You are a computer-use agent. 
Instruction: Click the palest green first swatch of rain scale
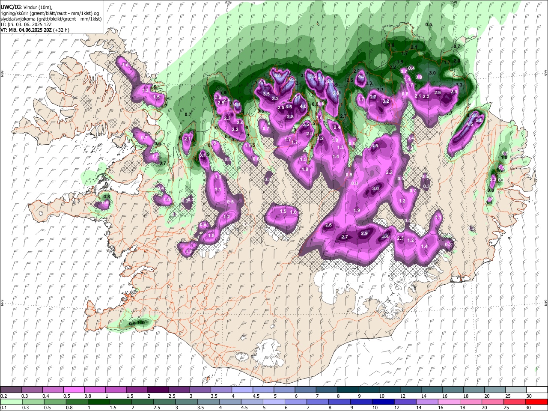click(11, 402)
